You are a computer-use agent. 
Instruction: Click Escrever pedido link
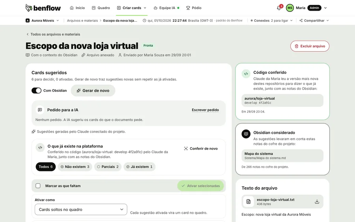point(206,110)
